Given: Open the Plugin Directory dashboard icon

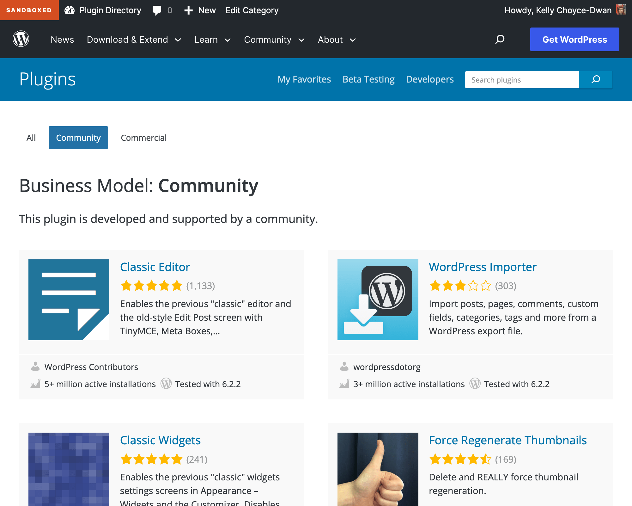Looking at the screenshot, I should (x=70, y=10).
